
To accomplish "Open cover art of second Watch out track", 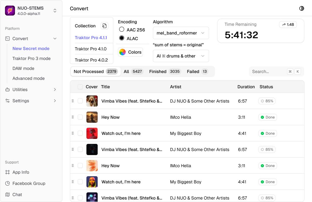I will point(92,182).
